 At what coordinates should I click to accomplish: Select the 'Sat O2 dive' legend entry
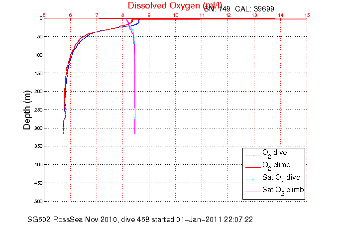tap(273, 178)
